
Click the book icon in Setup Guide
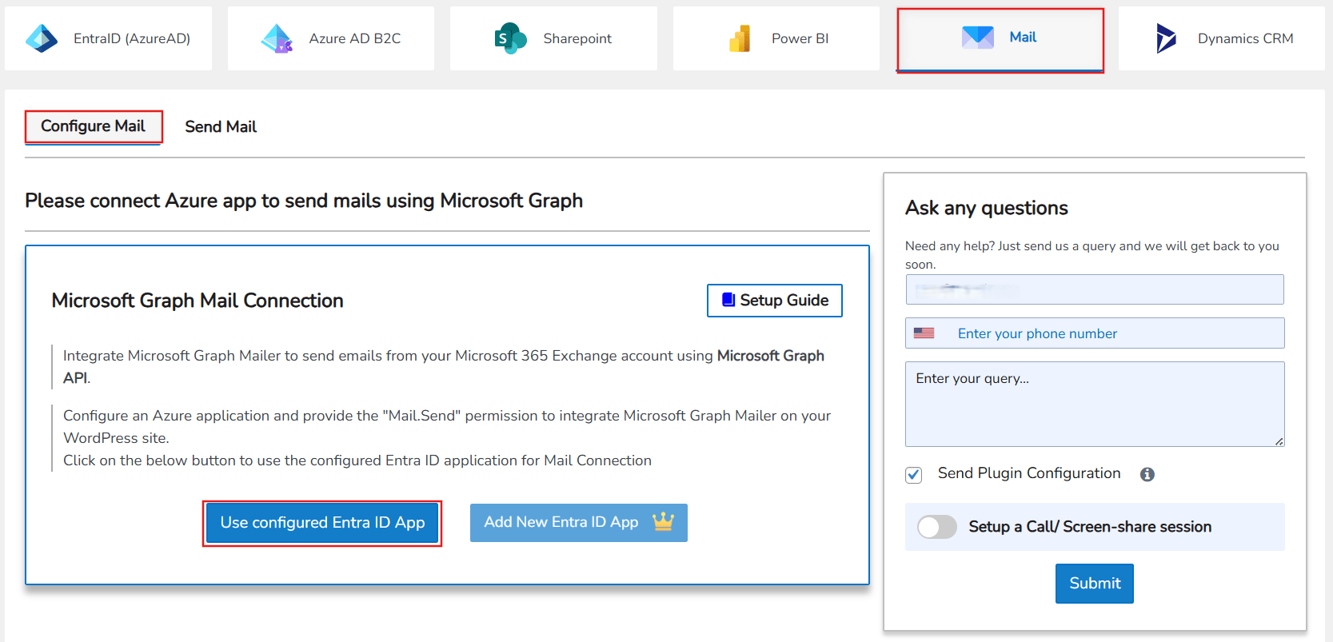(728, 300)
